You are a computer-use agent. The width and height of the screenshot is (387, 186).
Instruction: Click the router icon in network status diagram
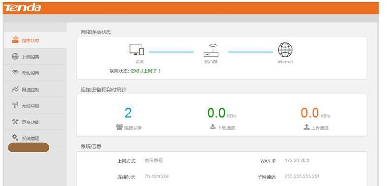pos(211,50)
